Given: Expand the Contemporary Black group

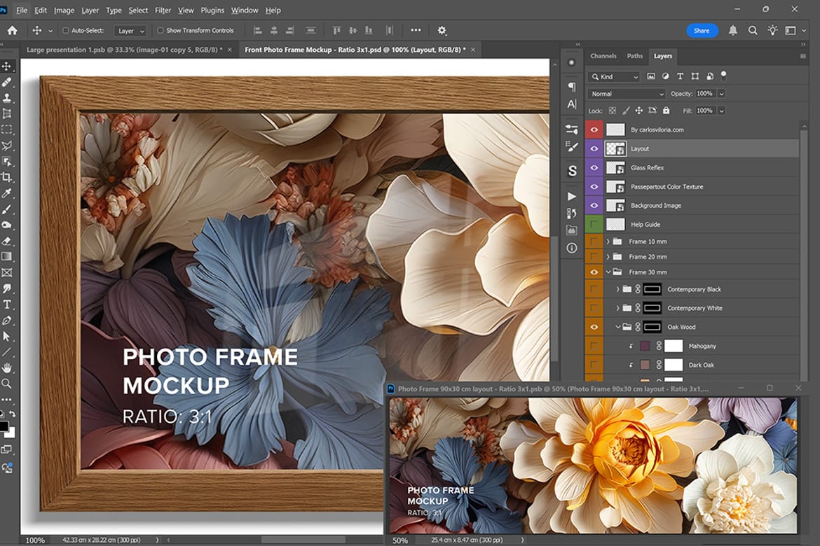Looking at the screenshot, I should (x=617, y=289).
